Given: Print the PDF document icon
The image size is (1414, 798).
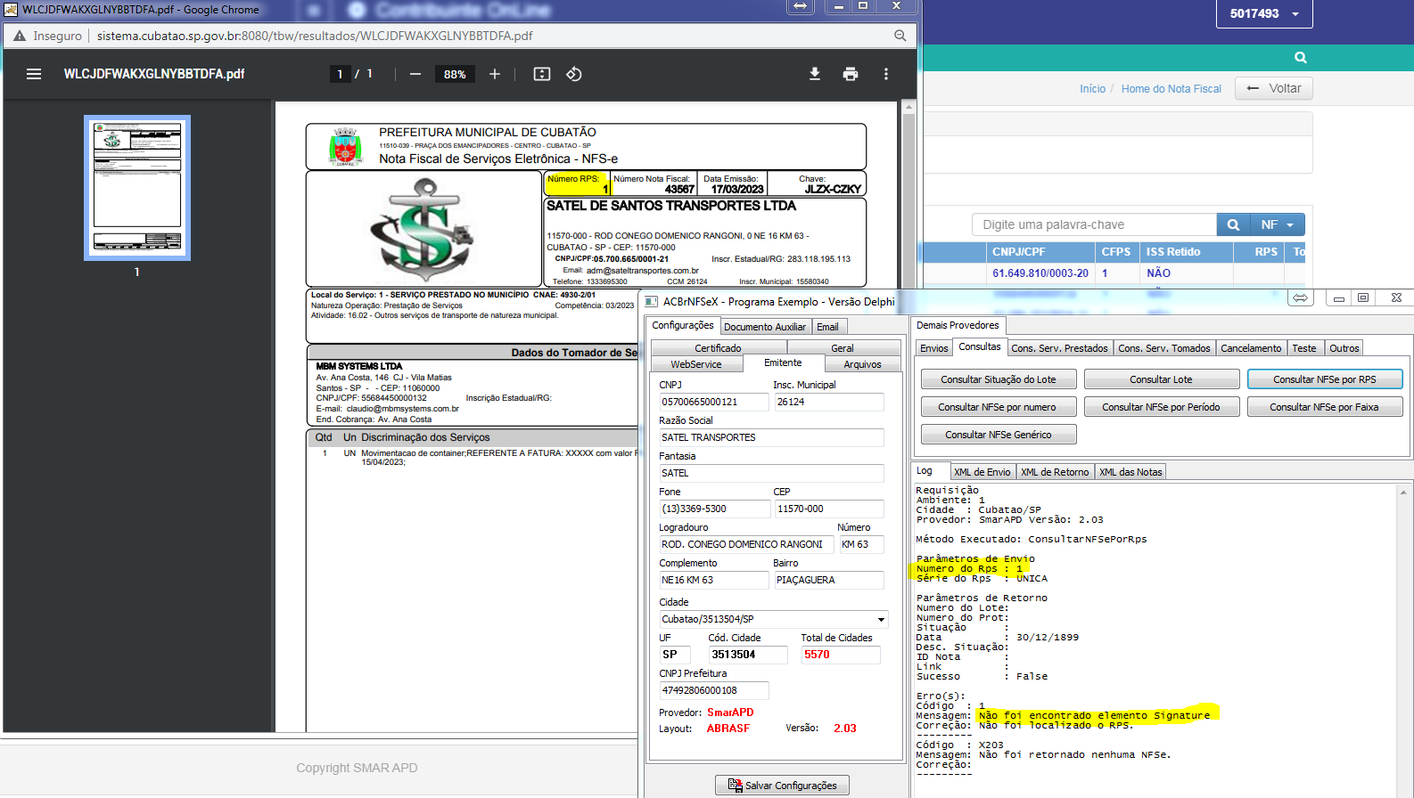Looking at the screenshot, I should [x=851, y=74].
